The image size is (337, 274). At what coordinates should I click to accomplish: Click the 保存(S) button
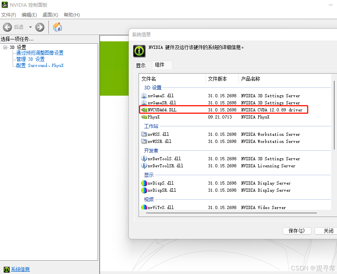[x=297, y=231]
